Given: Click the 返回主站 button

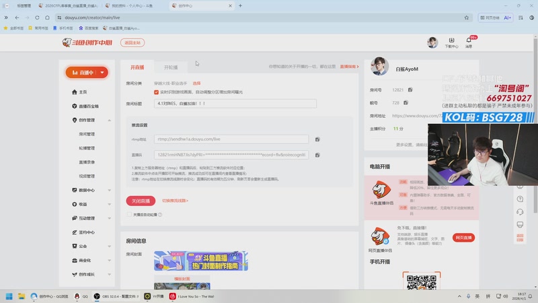Looking at the screenshot, I should [x=132, y=42].
